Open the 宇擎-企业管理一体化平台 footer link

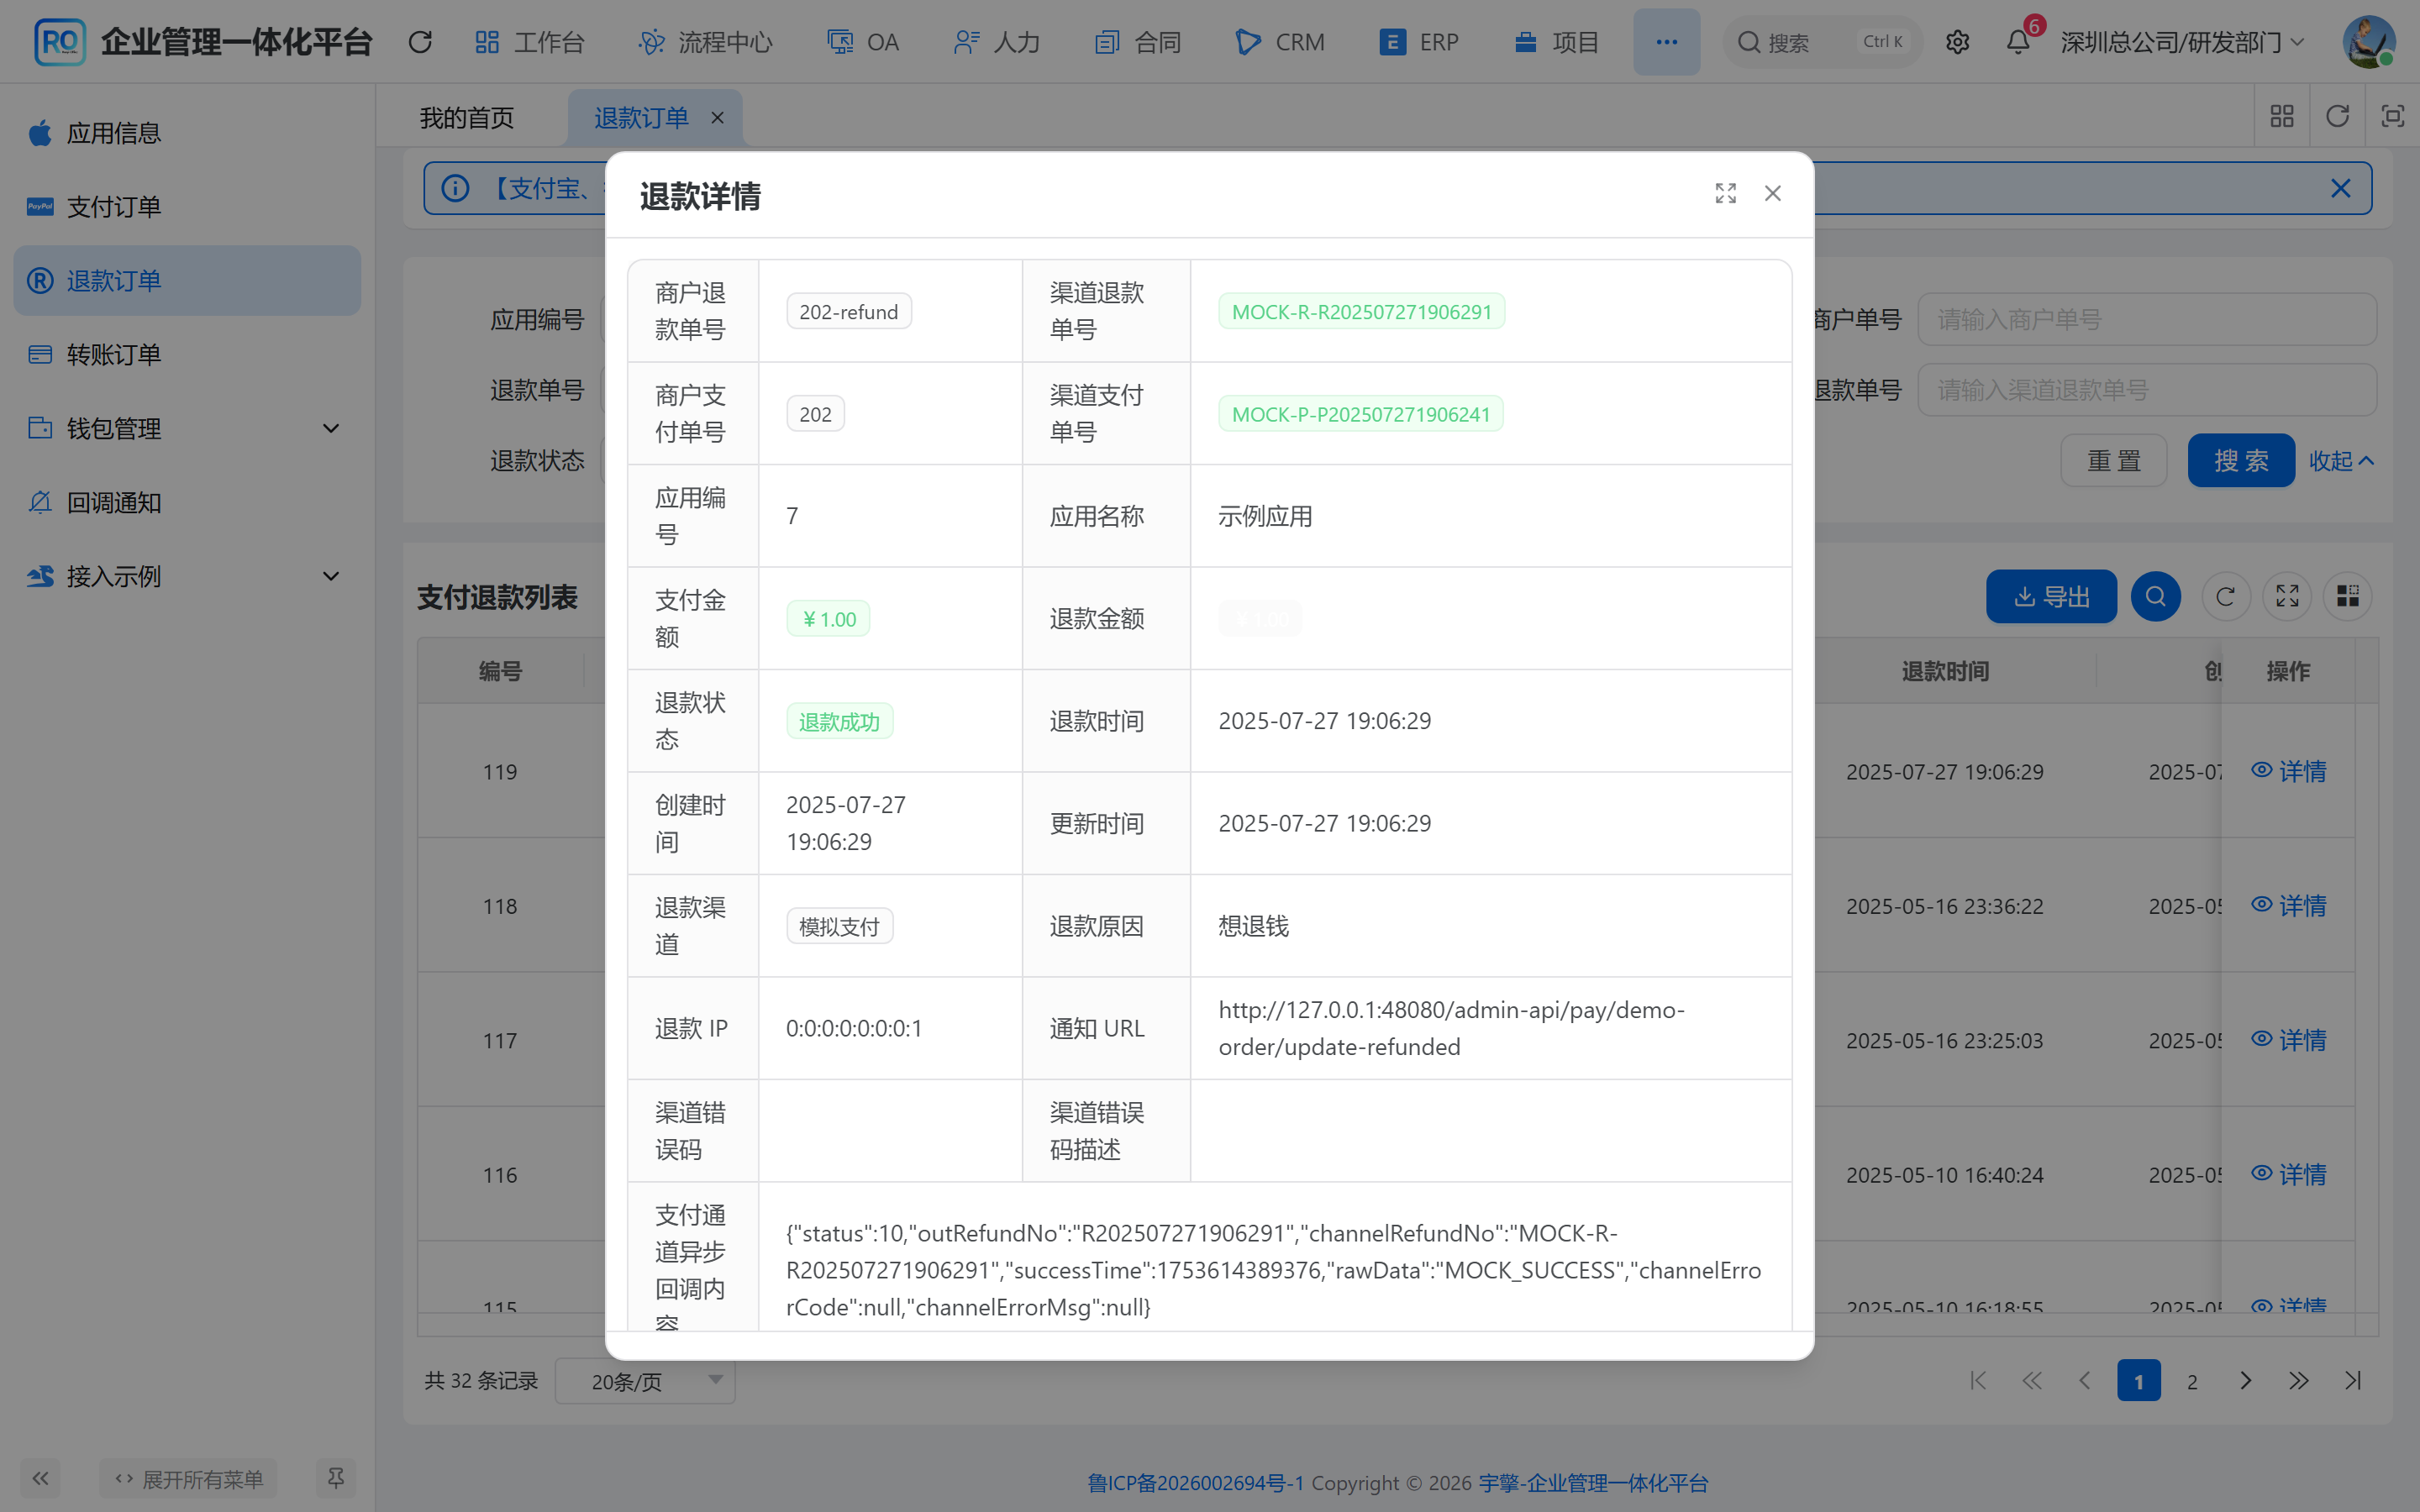pos(1594,1483)
